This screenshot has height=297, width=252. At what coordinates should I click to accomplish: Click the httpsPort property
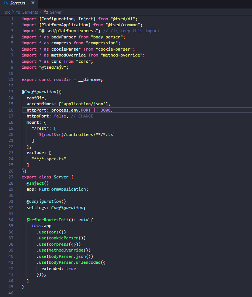(x=38, y=116)
